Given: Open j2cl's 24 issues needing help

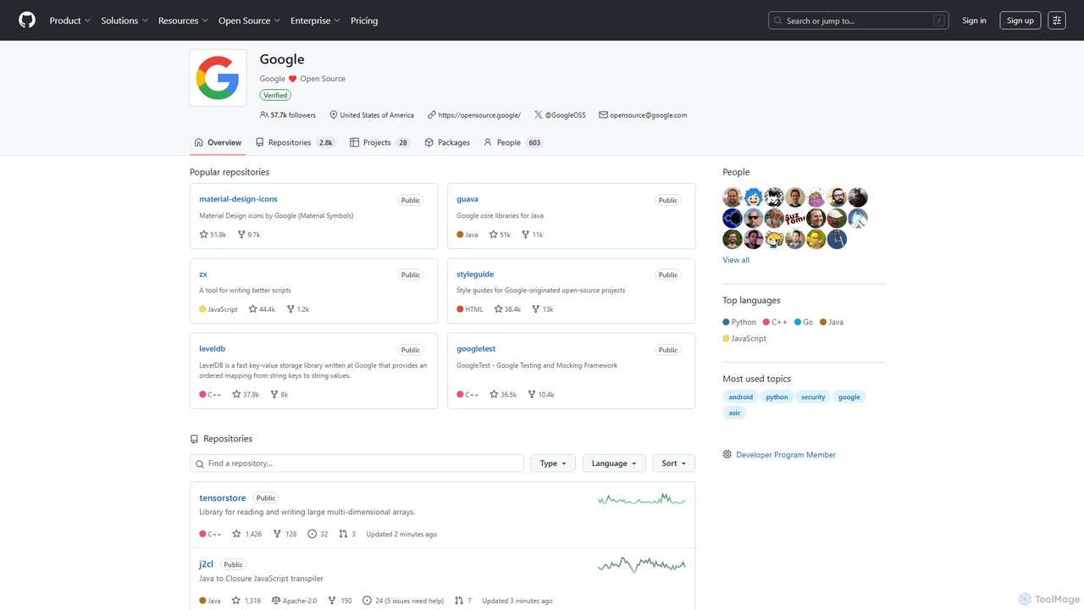Looking at the screenshot, I should coord(402,601).
